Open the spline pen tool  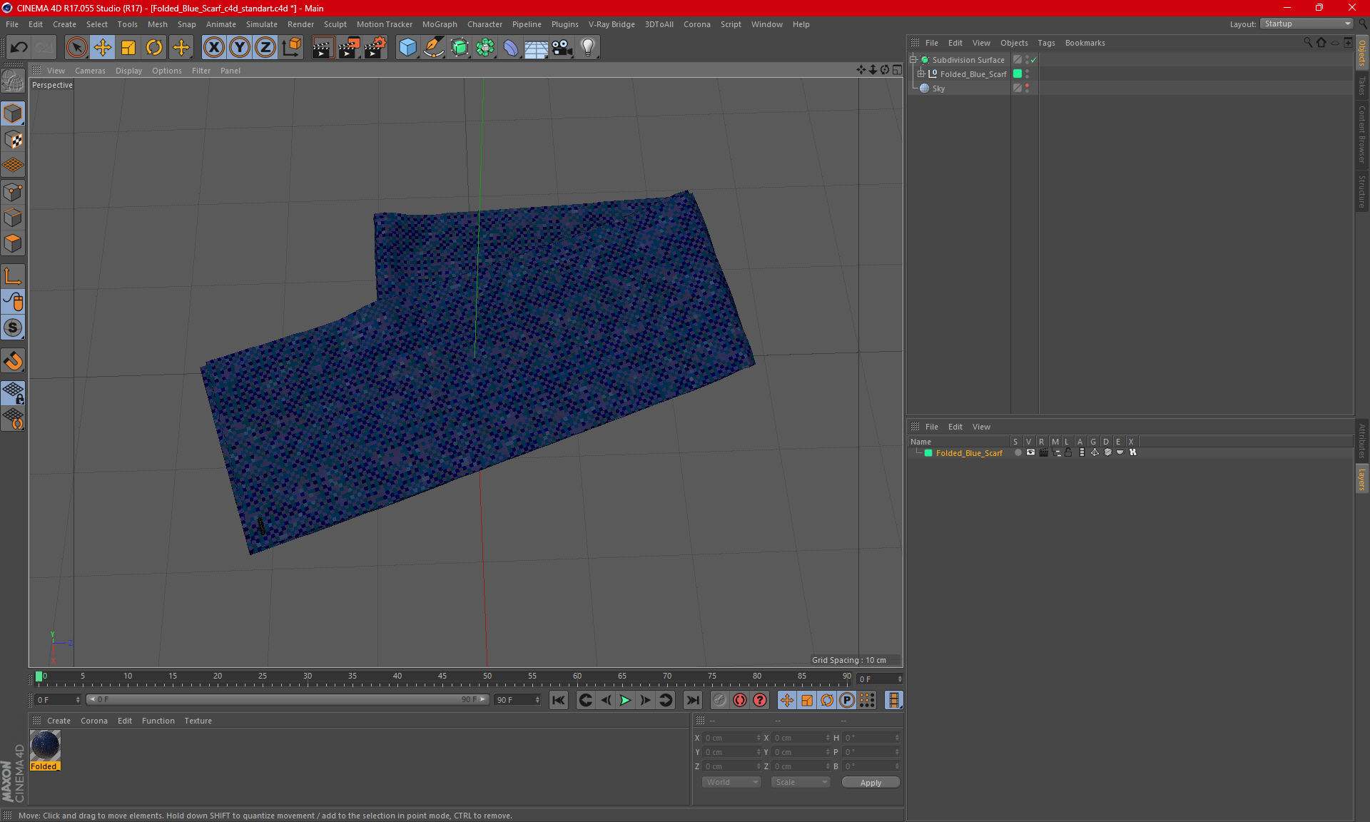[434, 47]
